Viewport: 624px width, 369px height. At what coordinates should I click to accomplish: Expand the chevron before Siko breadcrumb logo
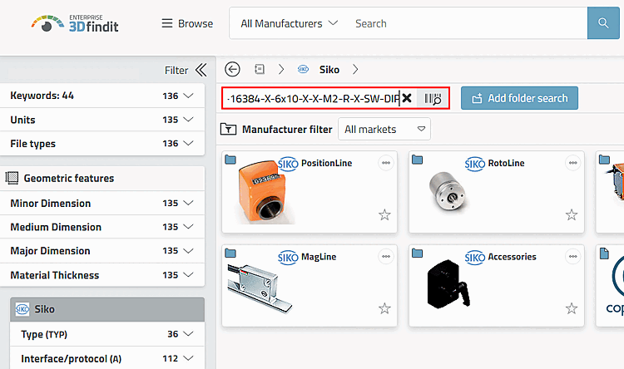click(281, 70)
